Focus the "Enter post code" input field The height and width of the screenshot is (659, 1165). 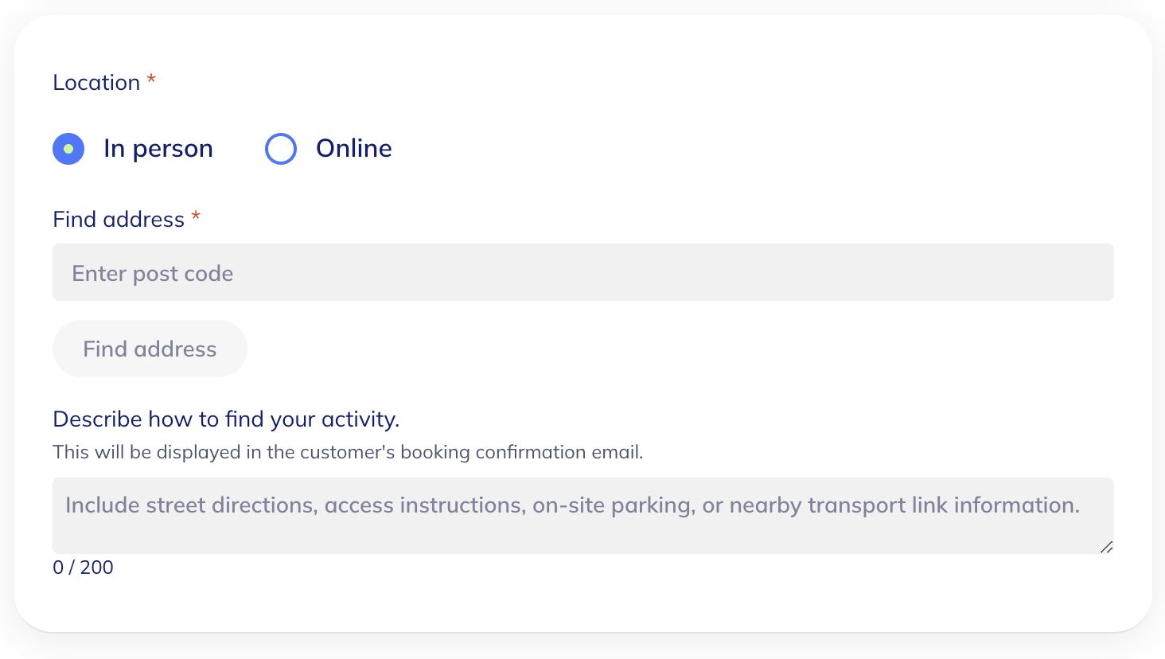(582, 272)
